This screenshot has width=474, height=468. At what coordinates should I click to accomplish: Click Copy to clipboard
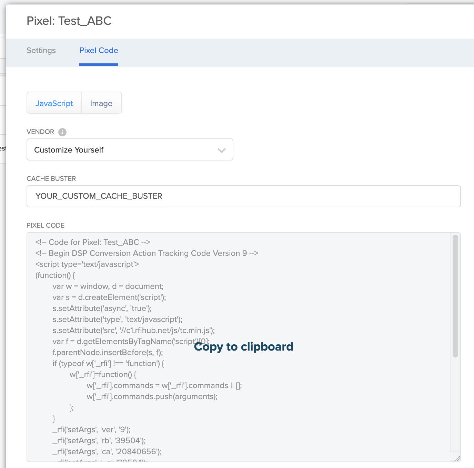click(243, 347)
